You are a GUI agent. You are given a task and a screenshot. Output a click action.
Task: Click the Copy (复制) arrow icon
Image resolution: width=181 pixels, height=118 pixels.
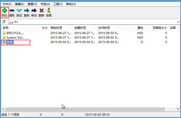tap(27, 11)
